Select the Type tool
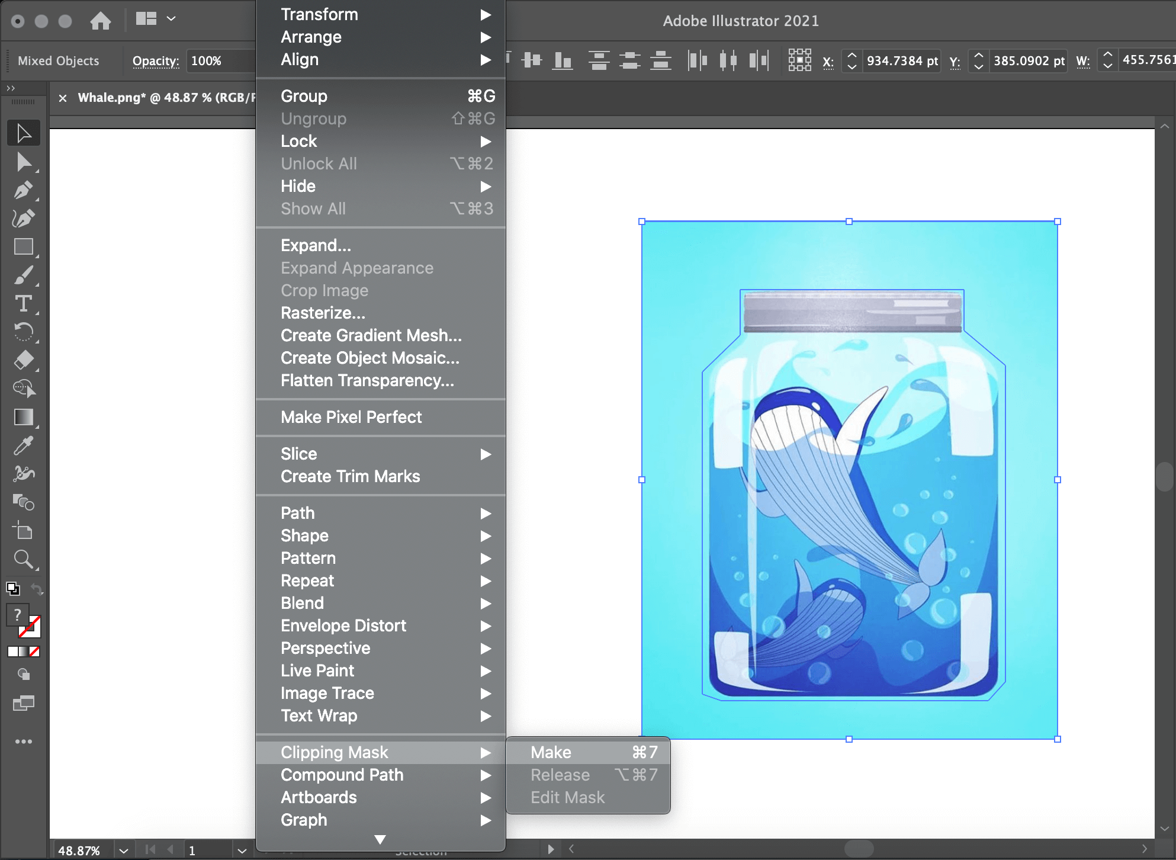 [x=24, y=303]
